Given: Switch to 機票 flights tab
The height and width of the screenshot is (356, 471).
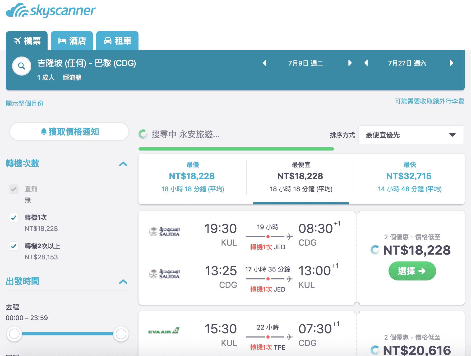Looking at the screenshot, I should click(27, 41).
